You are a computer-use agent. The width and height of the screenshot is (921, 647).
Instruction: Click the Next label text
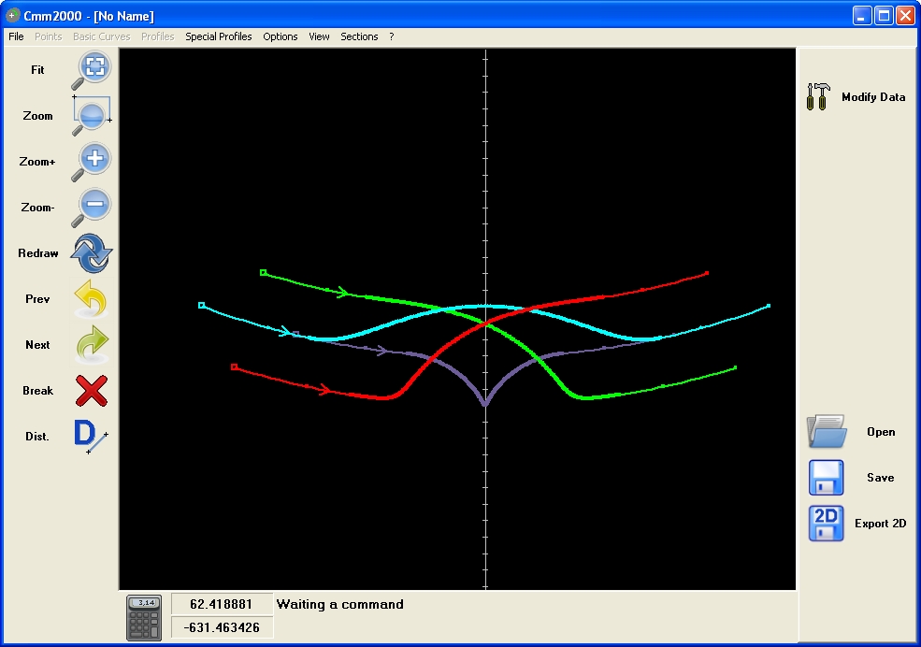pos(37,345)
